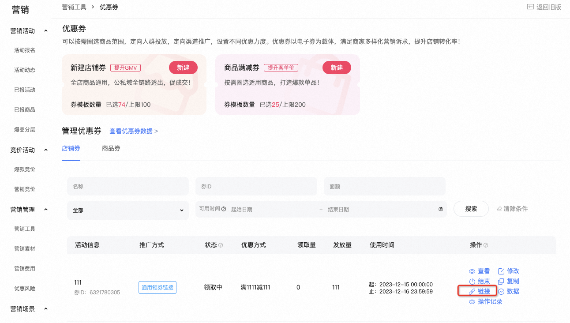Click the 通用领券链接 tag button
The width and height of the screenshot is (570, 323).
(x=157, y=288)
